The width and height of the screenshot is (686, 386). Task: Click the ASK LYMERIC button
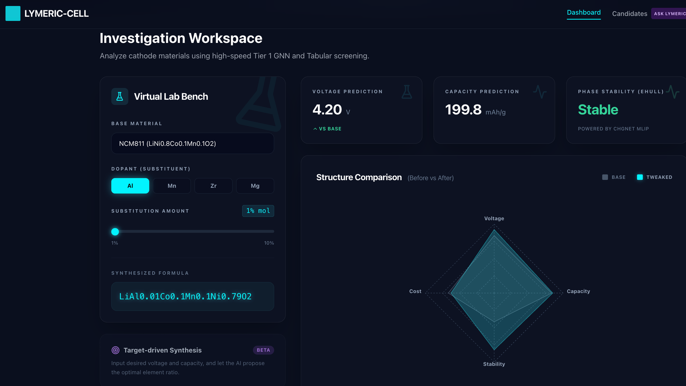(669, 14)
